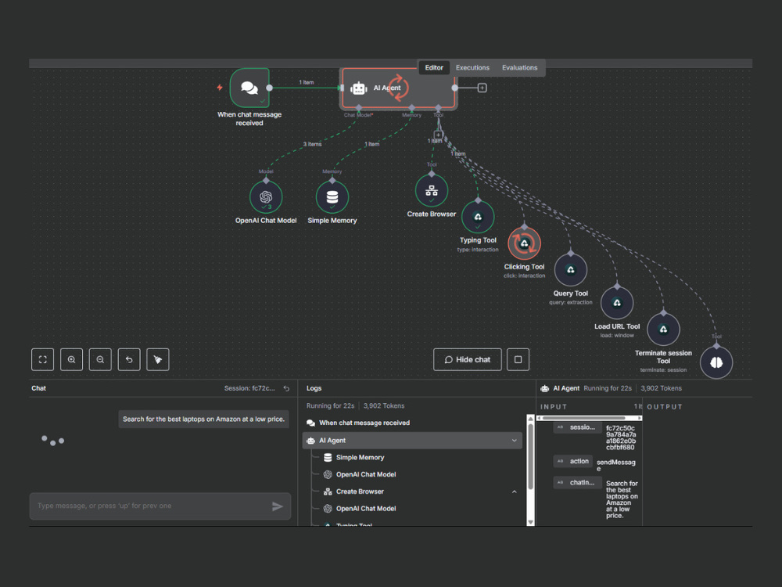Image resolution: width=782 pixels, height=587 pixels.
Task: Click the input panel horizontal scrollbar
Action: tap(583, 418)
